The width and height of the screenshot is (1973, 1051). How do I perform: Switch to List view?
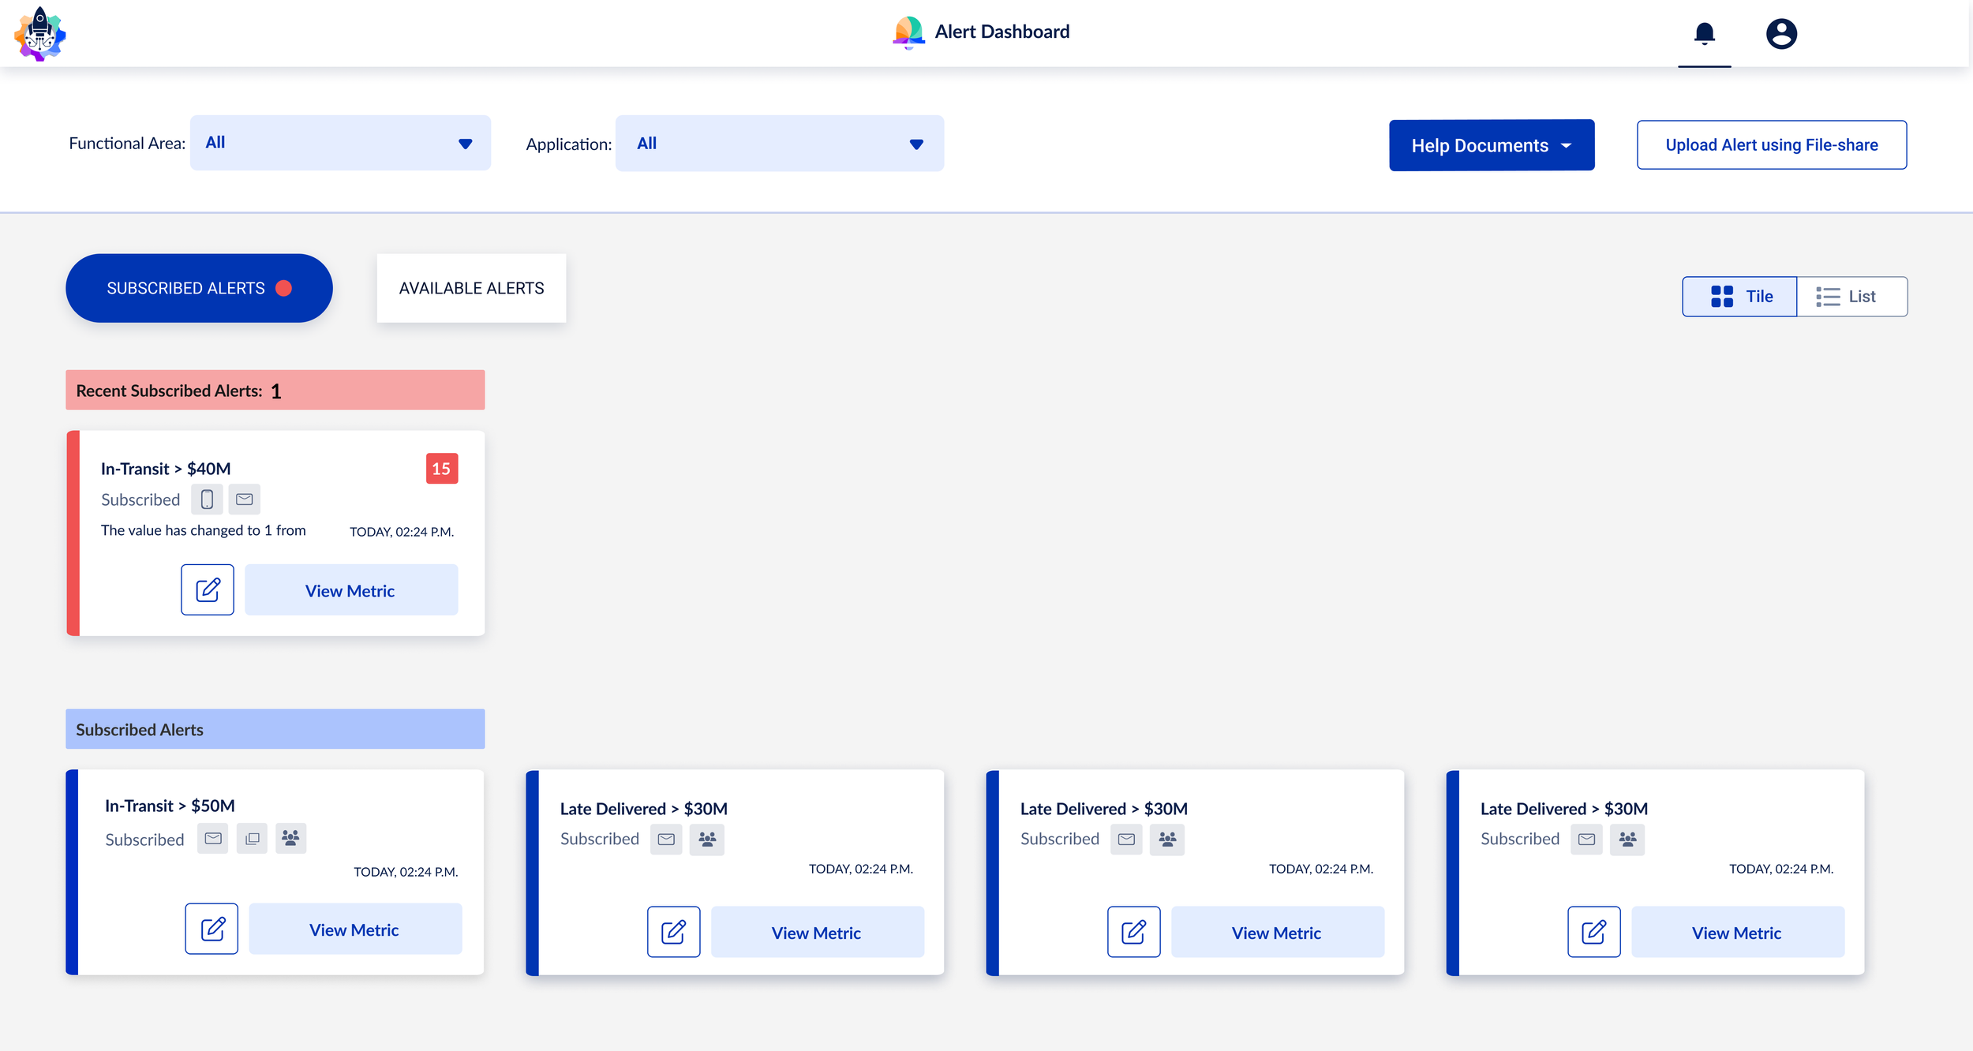[1852, 296]
